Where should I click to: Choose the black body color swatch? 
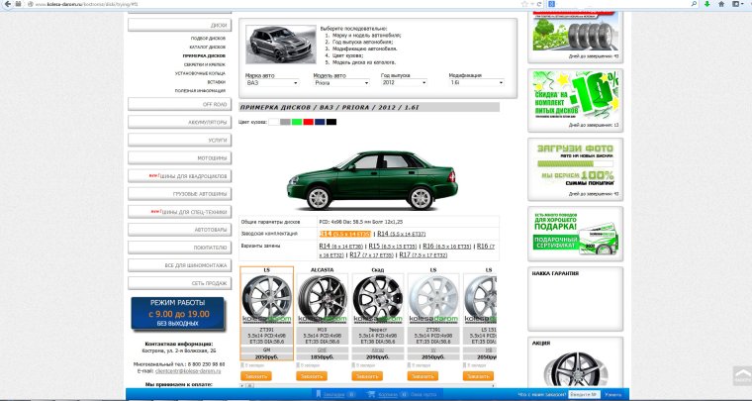(x=330, y=121)
